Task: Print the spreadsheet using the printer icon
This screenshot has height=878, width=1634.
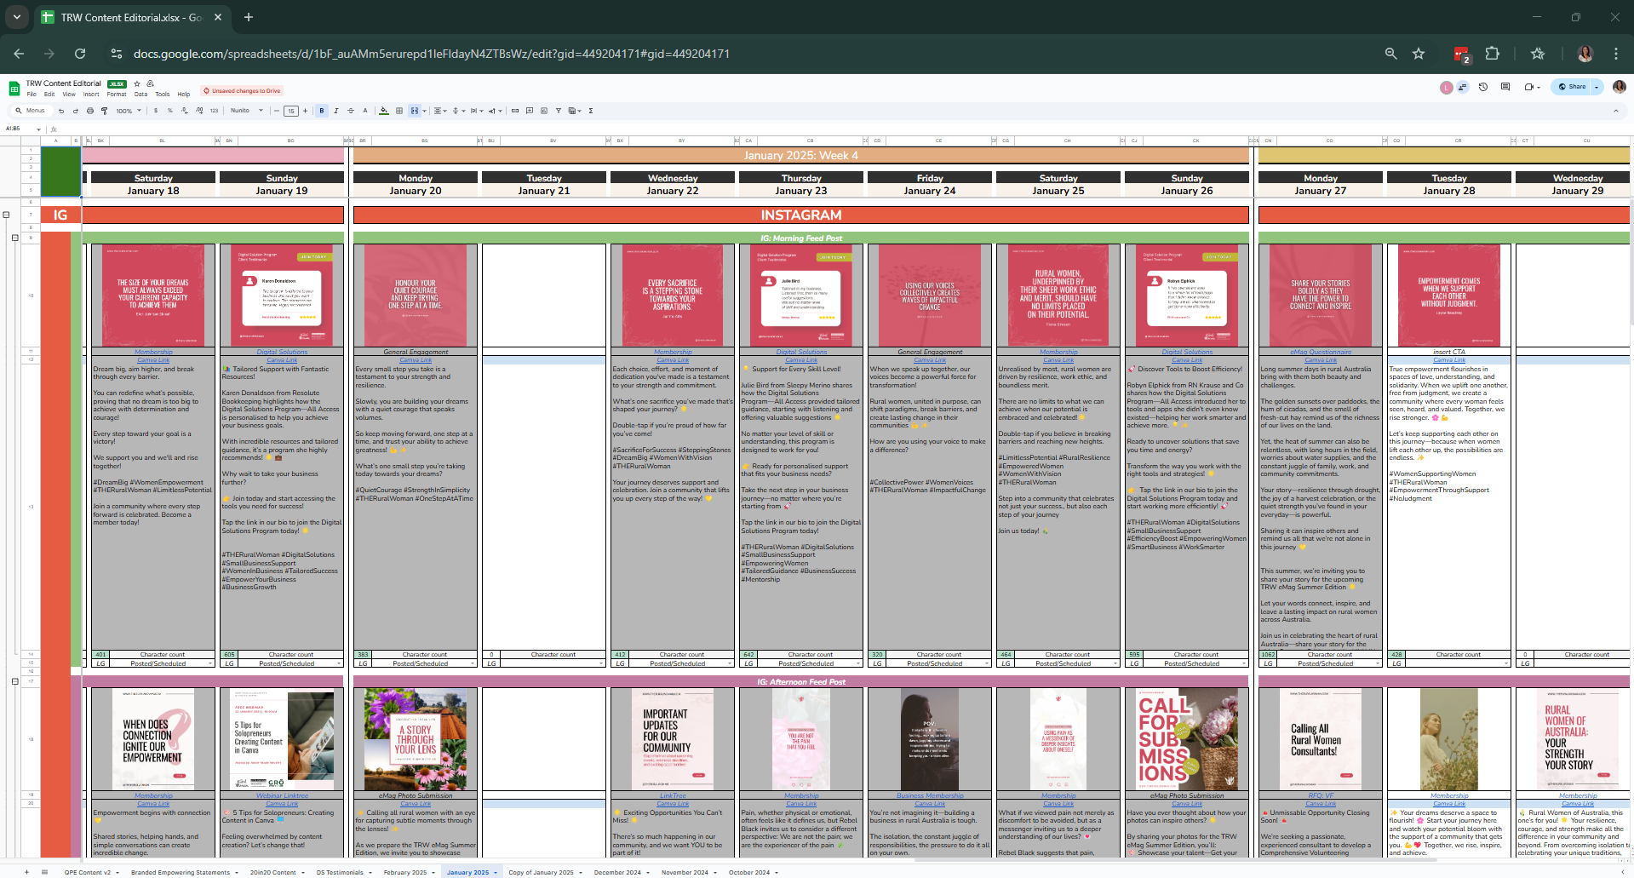Action: (90, 111)
